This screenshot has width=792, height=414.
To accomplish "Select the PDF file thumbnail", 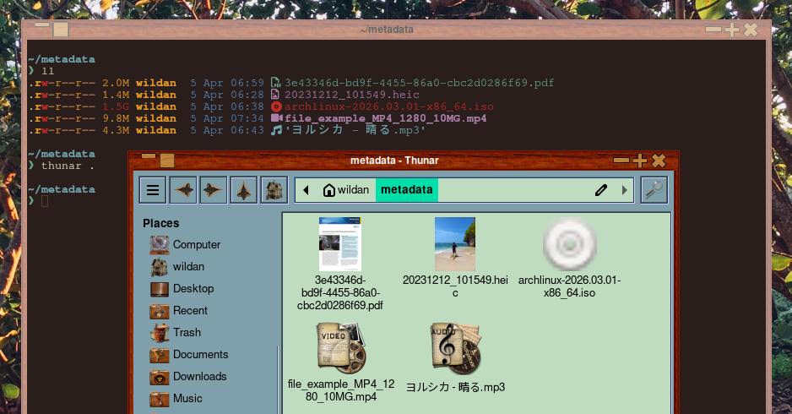I will tap(339, 244).
